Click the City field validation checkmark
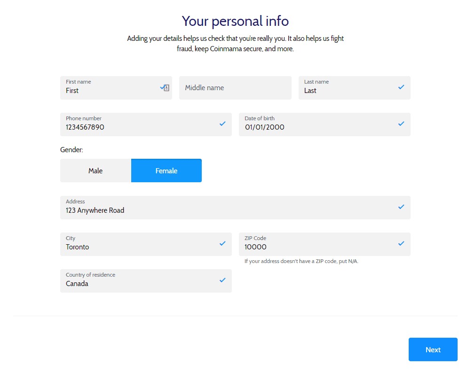Screen dimensions: 475x380 (222, 243)
